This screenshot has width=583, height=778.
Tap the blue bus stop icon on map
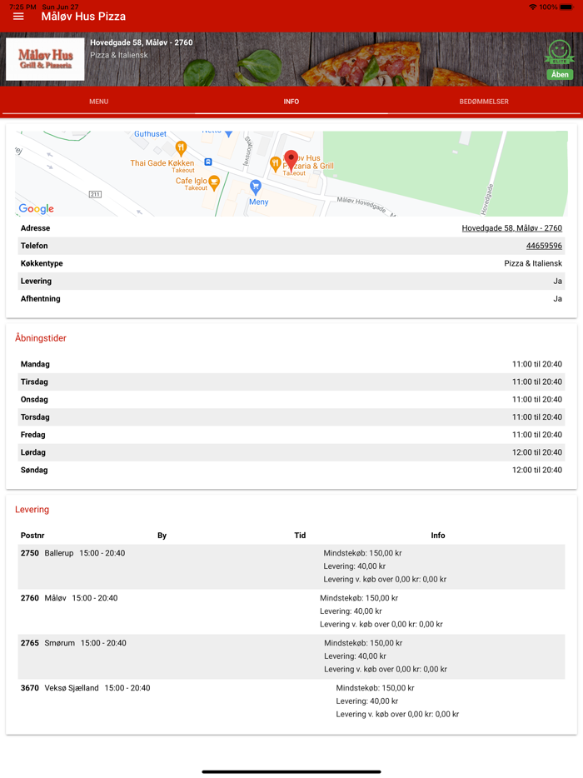[208, 162]
